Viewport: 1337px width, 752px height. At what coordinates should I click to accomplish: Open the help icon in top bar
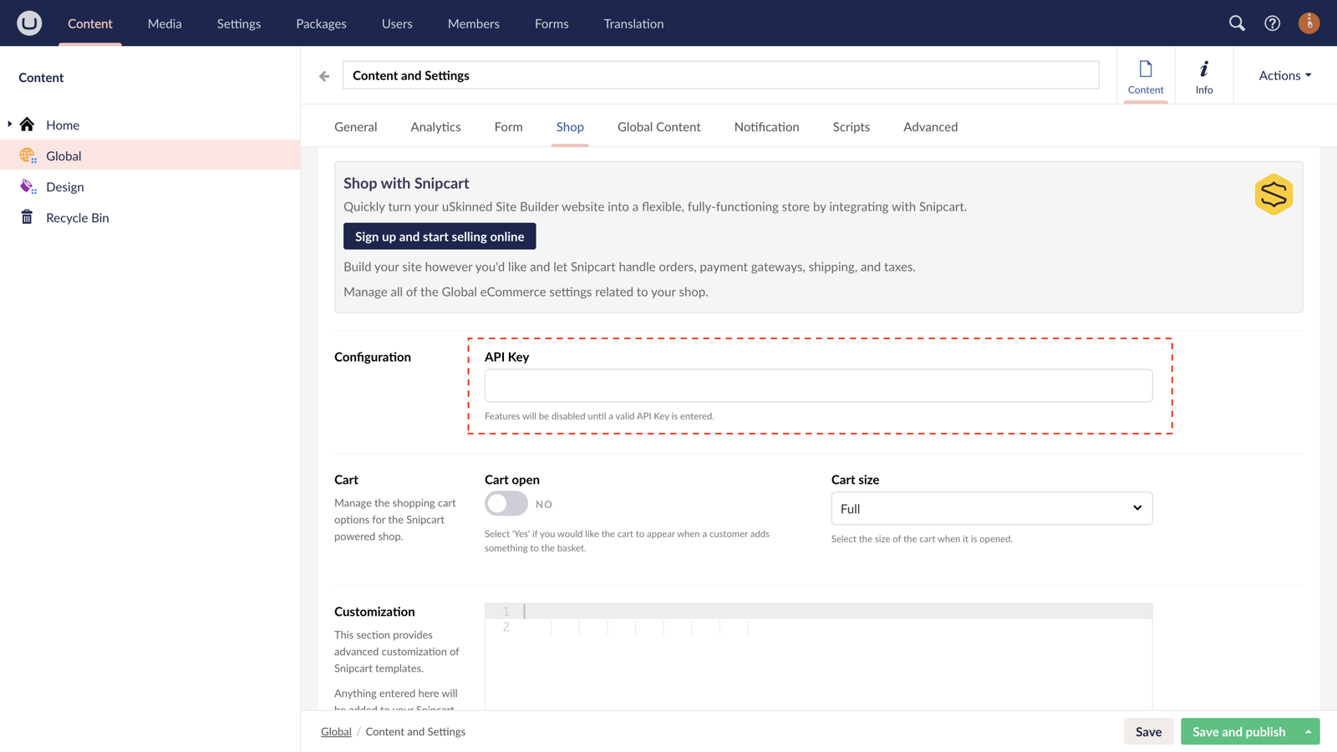(1272, 23)
